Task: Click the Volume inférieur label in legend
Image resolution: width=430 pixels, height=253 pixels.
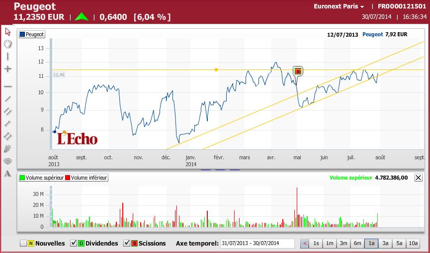Action: (89, 178)
